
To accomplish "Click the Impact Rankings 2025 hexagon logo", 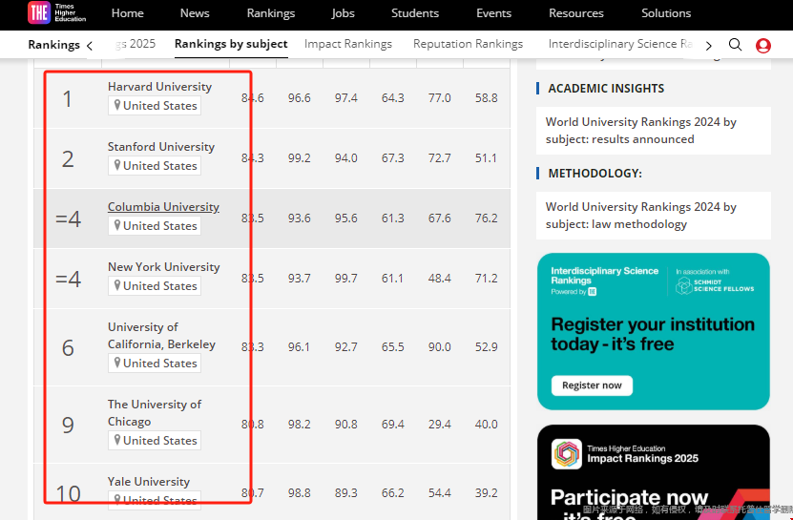I will (567, 454).
